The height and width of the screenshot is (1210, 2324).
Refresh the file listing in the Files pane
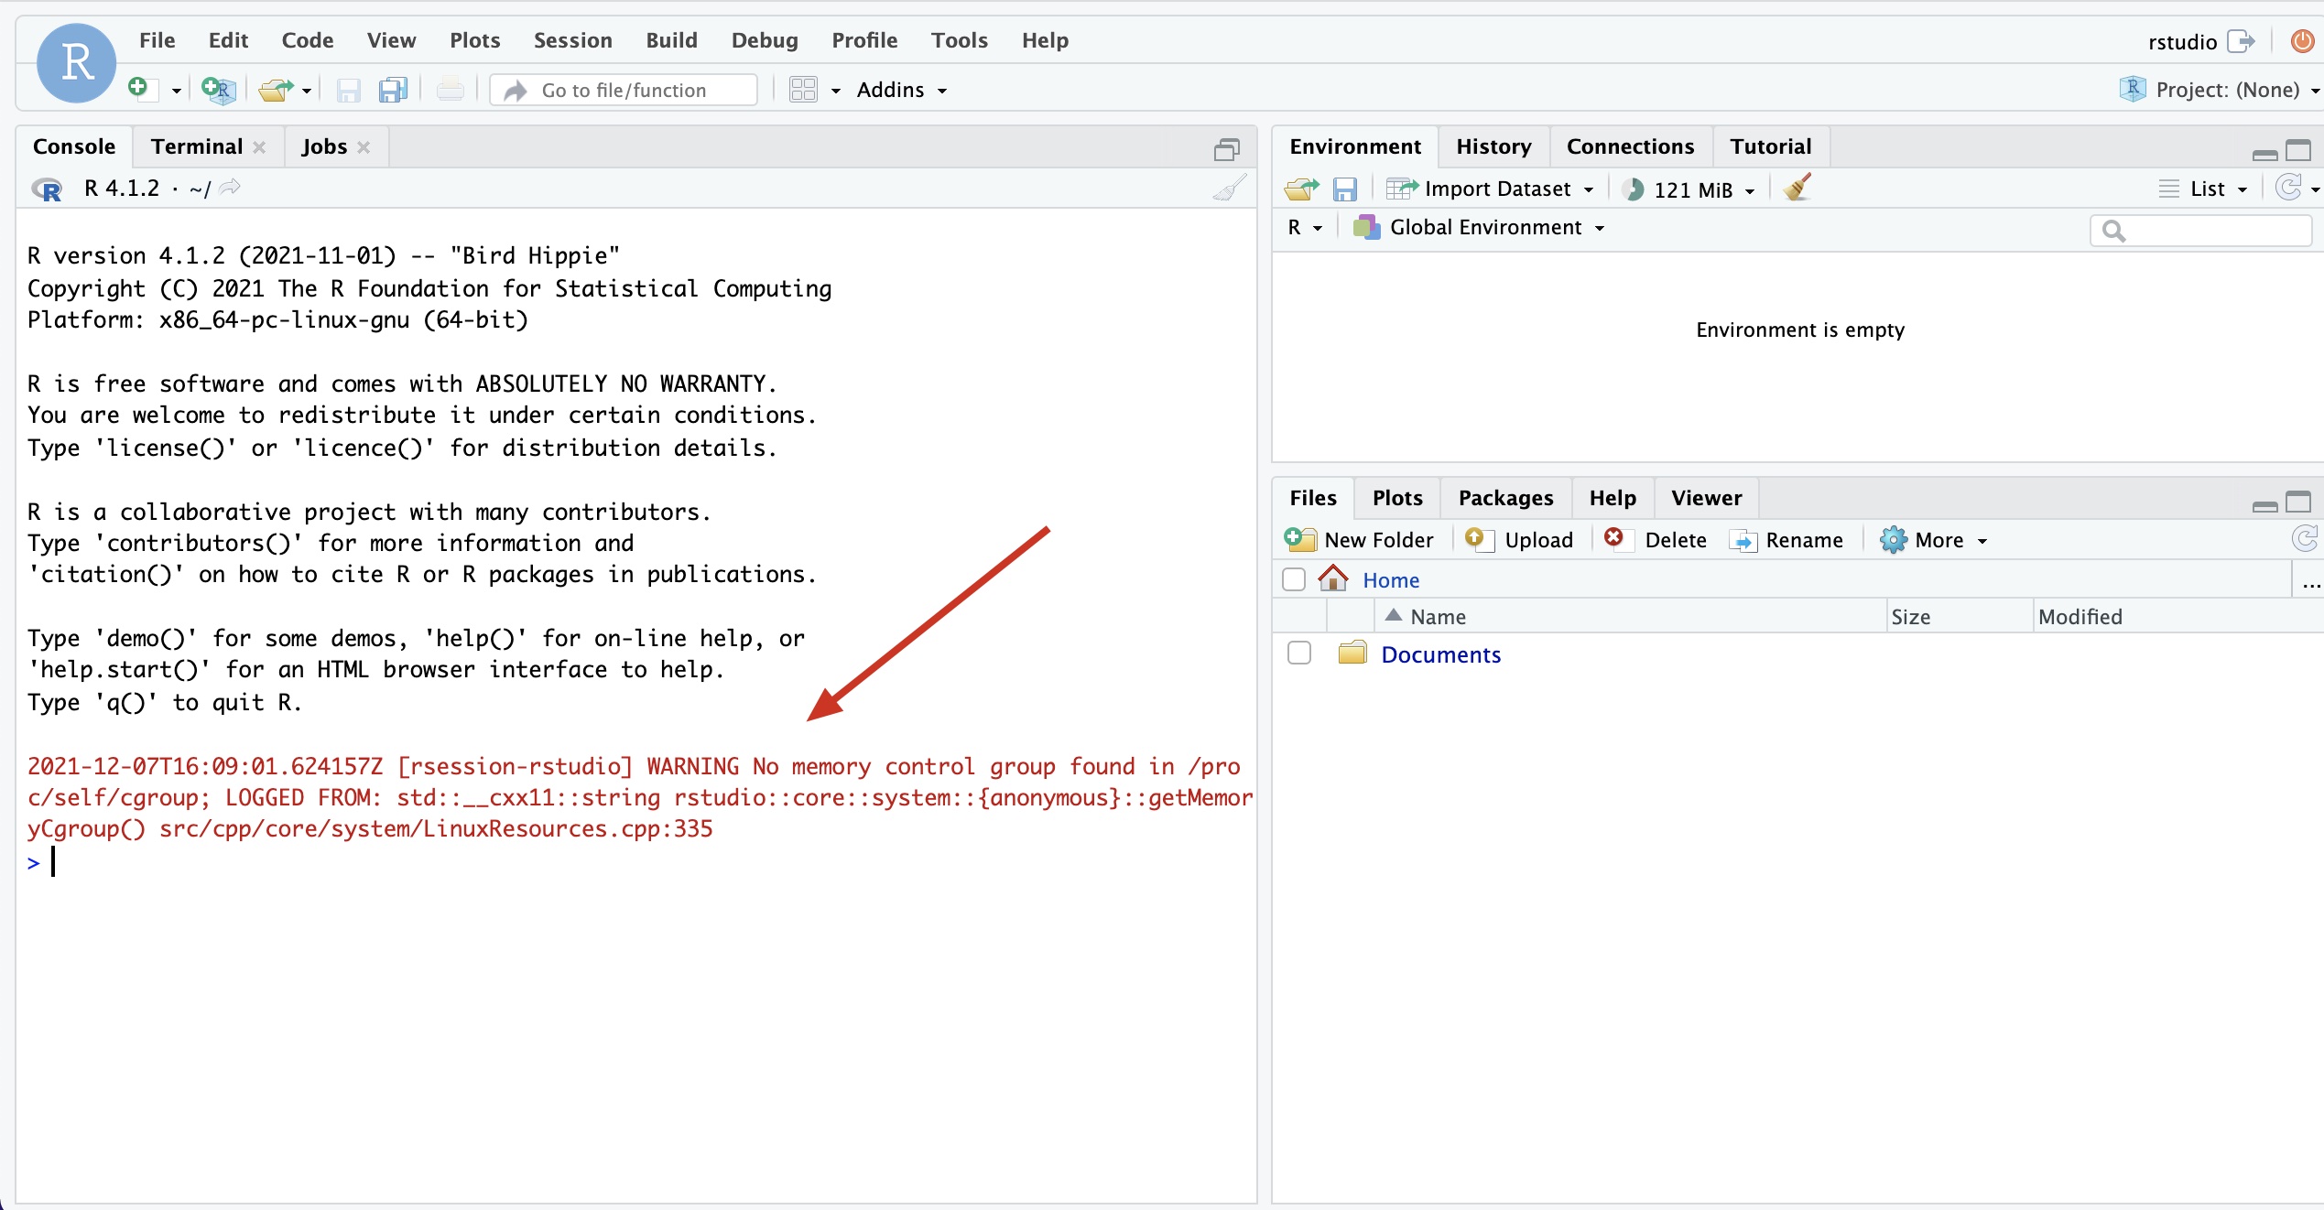tap(2305, 538)
